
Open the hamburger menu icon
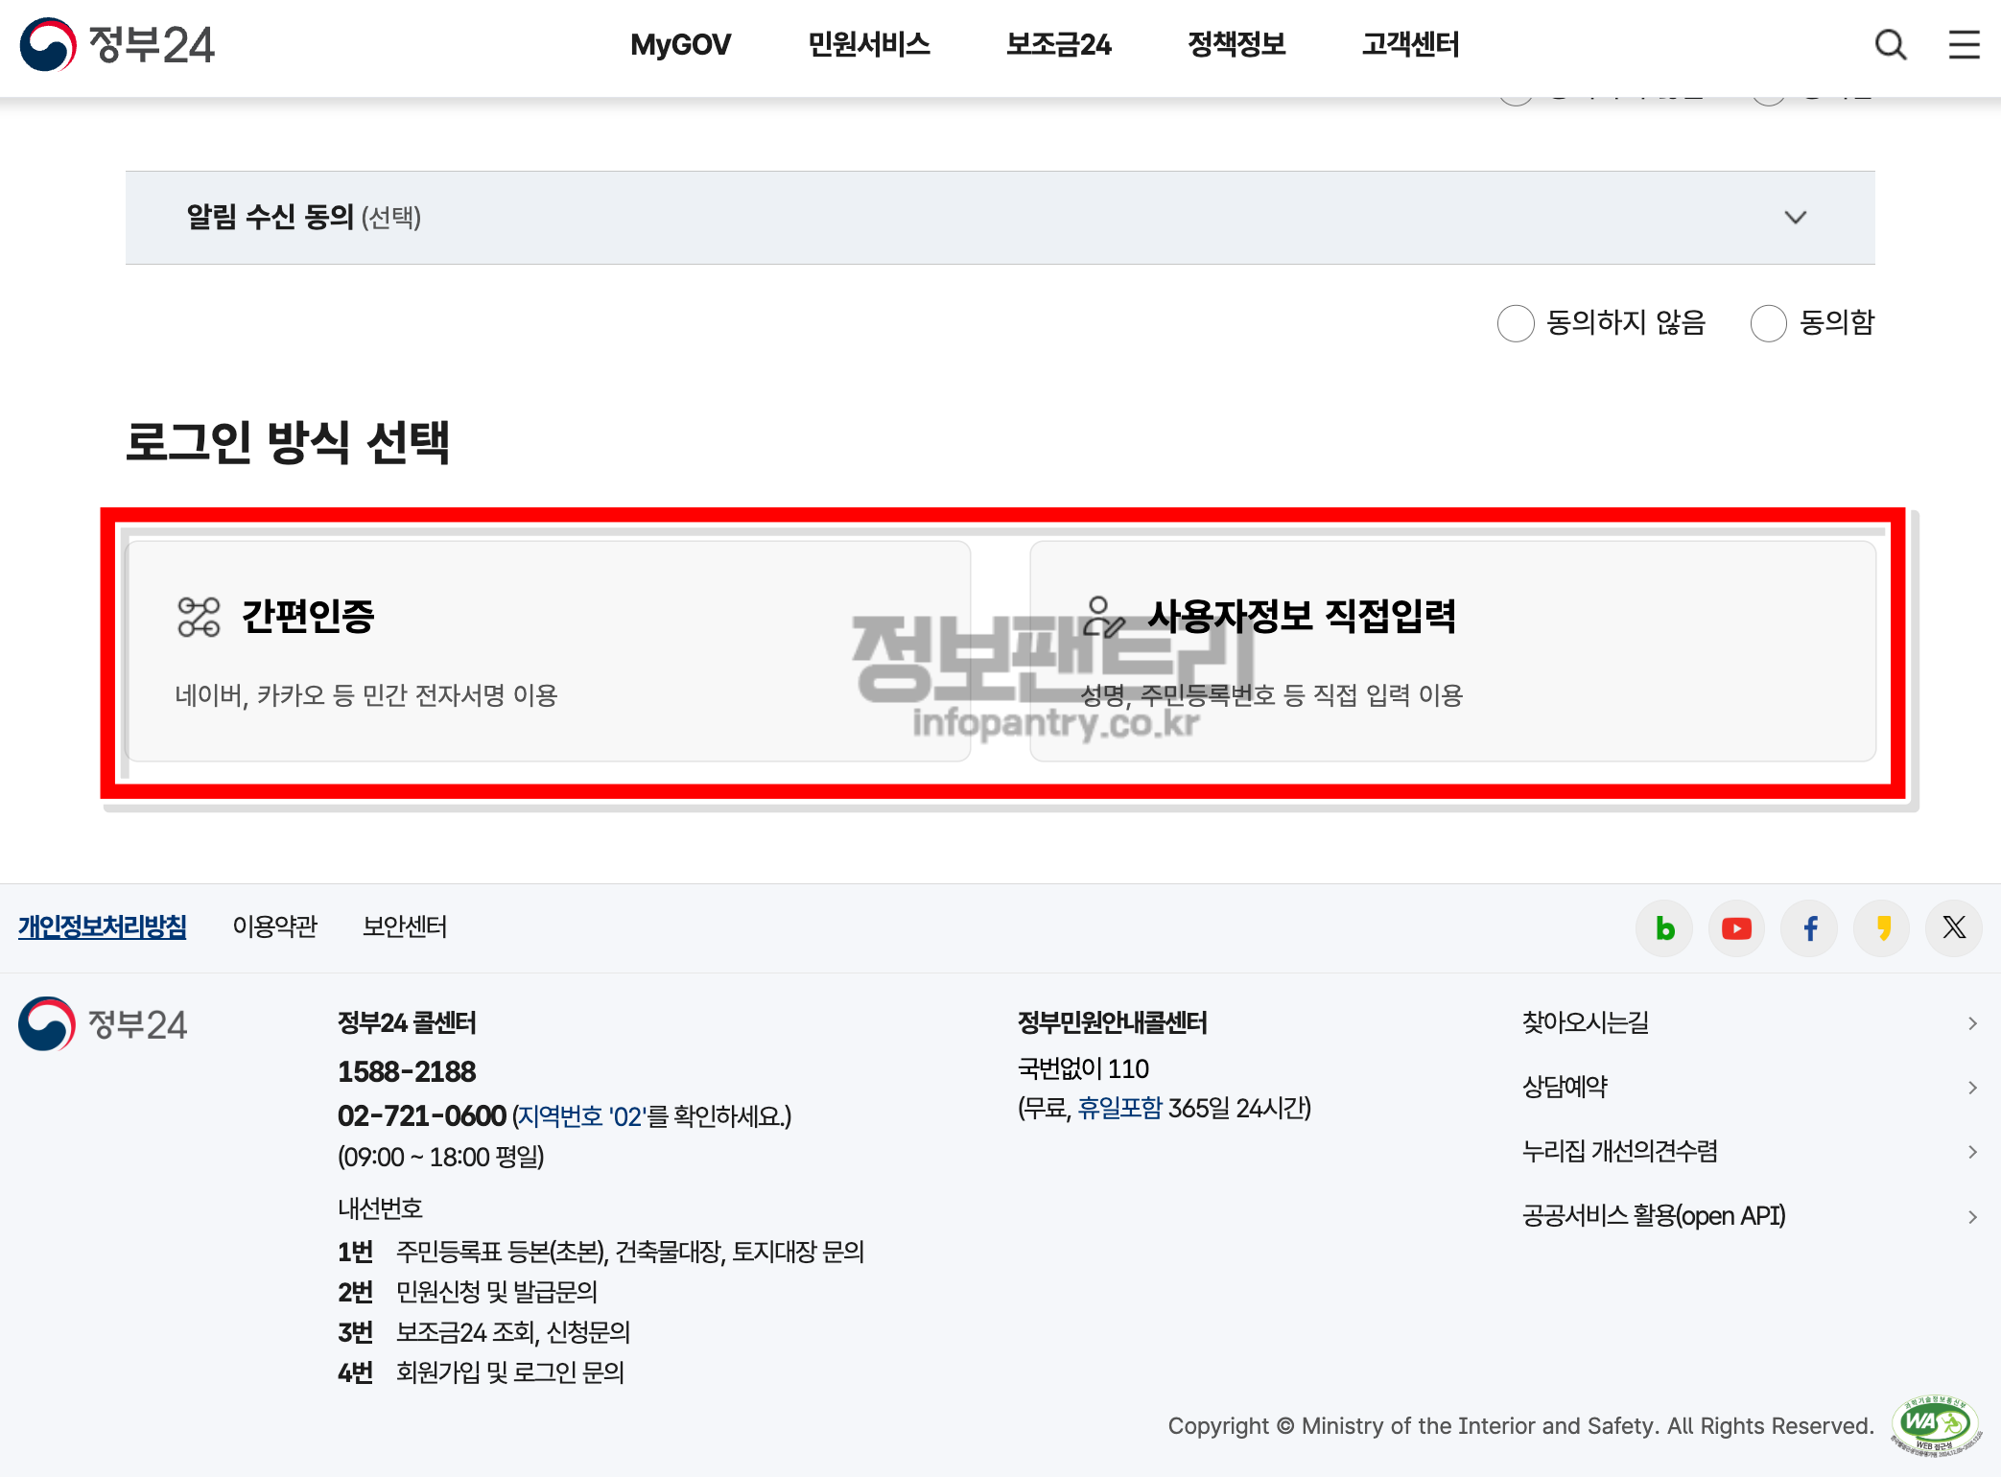coord(1964,45)
